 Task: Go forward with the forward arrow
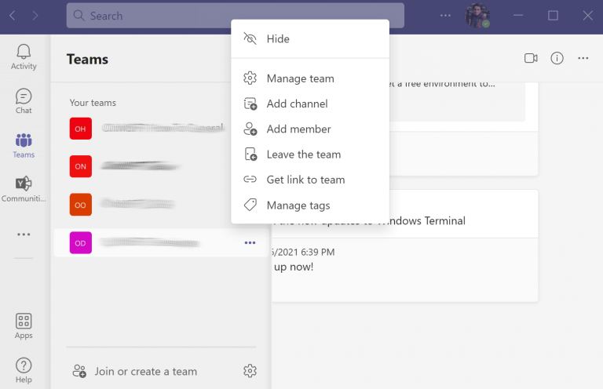click(35, 16)
